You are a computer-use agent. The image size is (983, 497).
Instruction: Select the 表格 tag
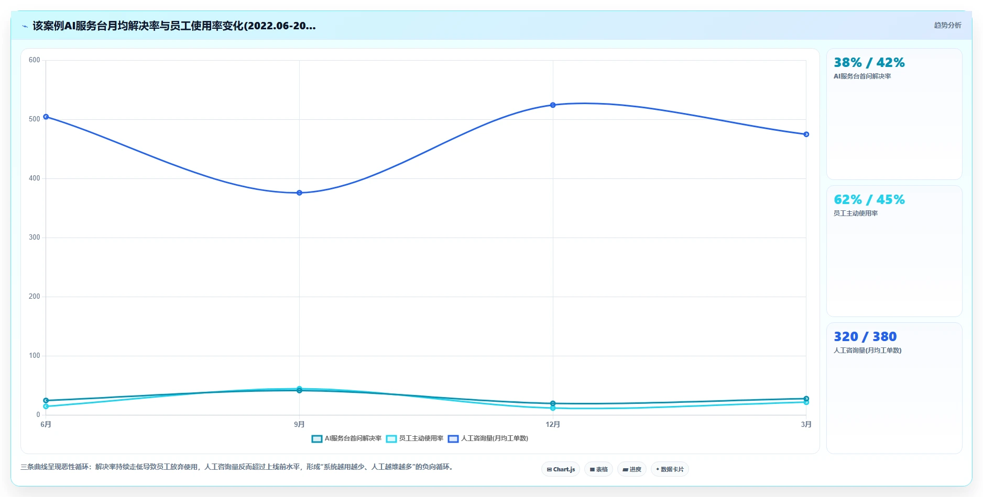(598, 469)
